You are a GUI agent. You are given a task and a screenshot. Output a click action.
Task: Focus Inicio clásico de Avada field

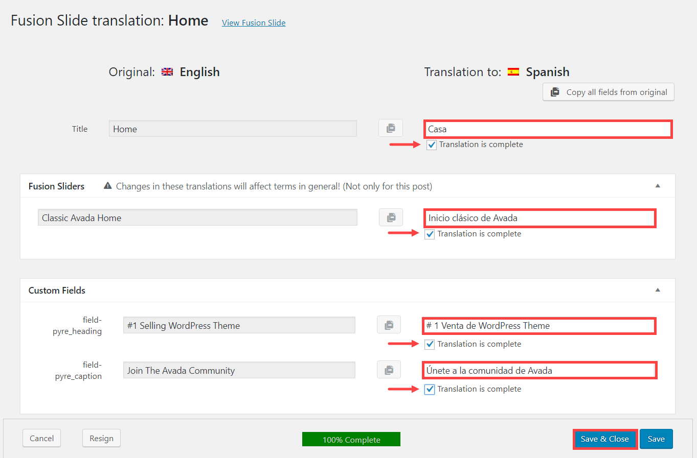pyautogui.click(x=539, y=218)
